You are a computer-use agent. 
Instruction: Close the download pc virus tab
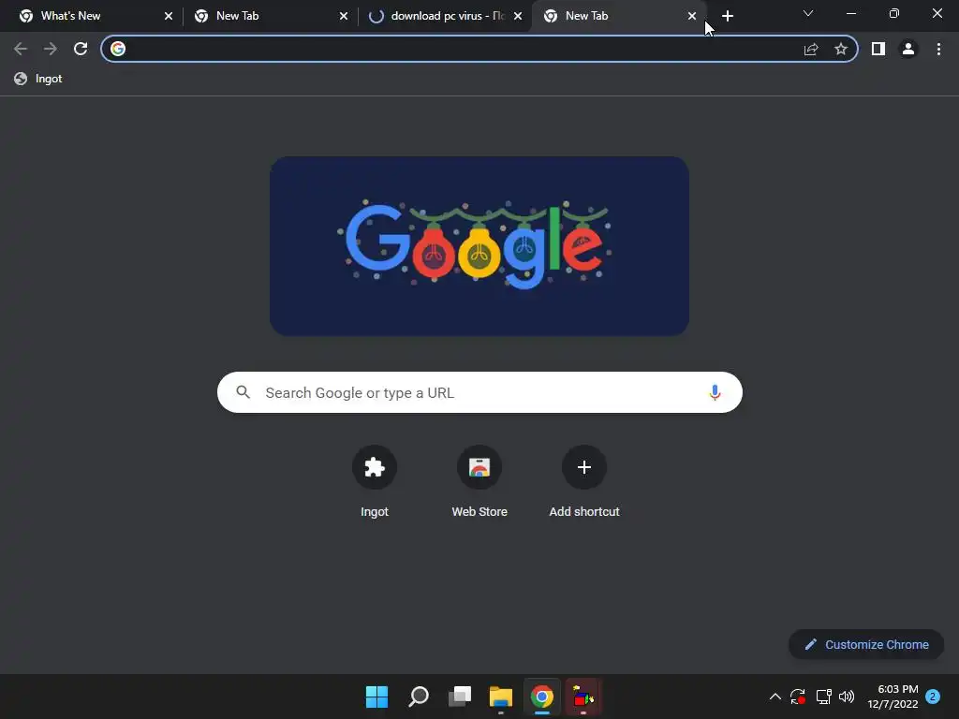[518, 16]
